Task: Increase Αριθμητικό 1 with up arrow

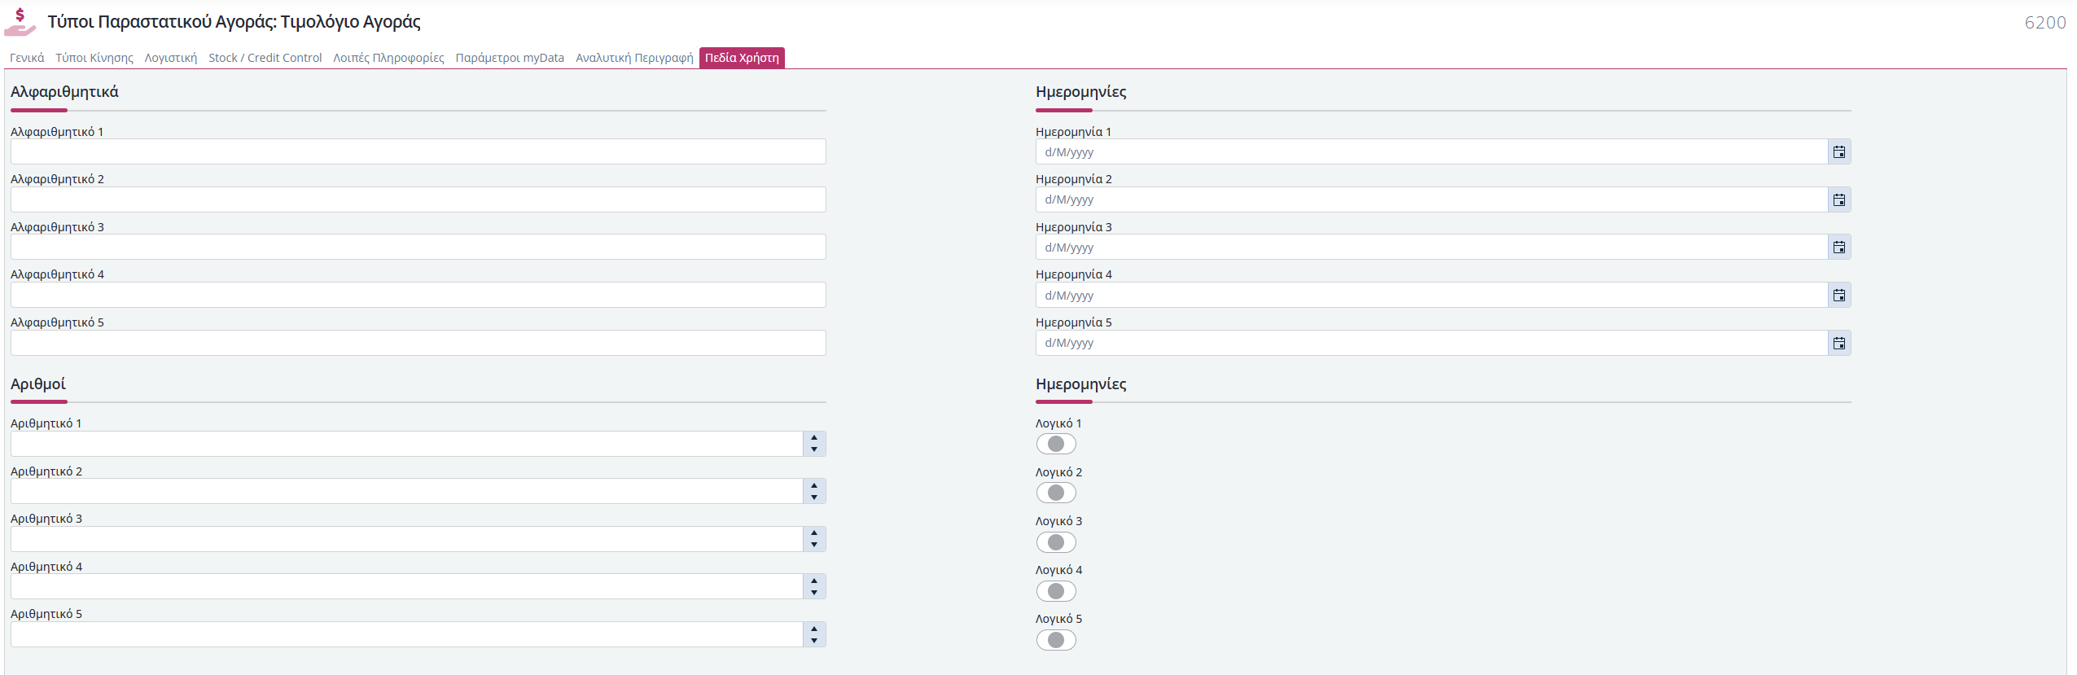Action: [814, 438]
